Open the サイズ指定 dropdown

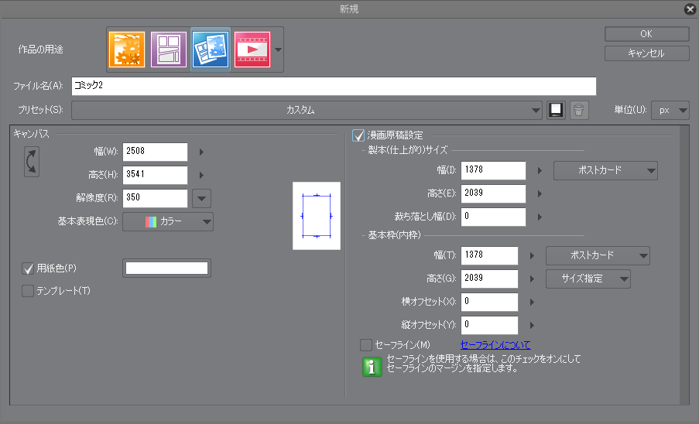pos(588,279)
